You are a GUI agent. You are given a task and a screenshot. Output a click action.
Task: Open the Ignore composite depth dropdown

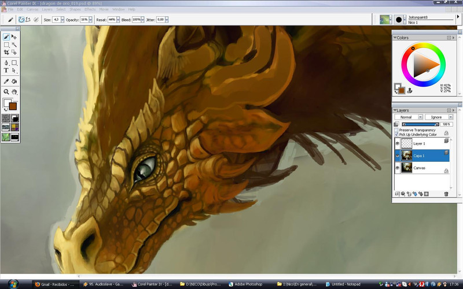point(439,117)
